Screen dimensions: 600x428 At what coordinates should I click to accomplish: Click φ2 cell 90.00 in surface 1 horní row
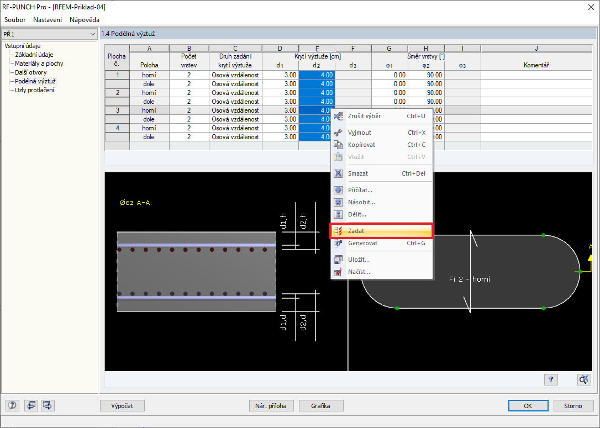point(426,75)
